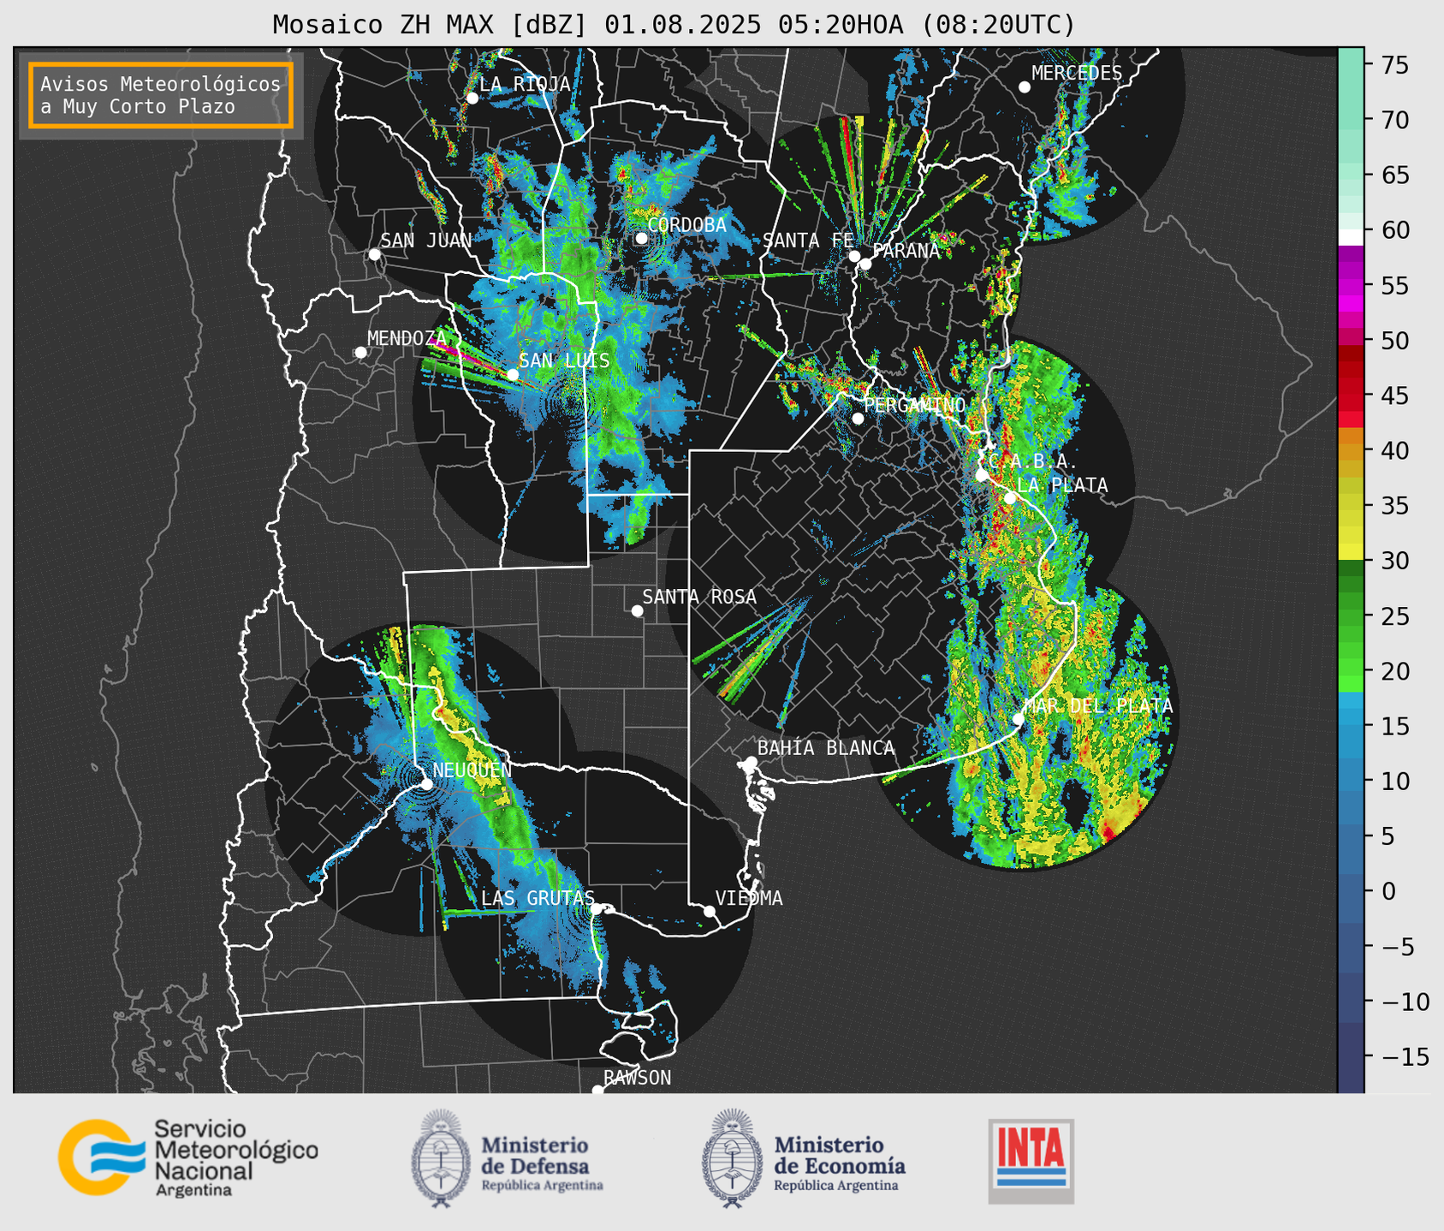
Task: Click the BAHÍA BLANCA label text
Action: click(826, 748)
